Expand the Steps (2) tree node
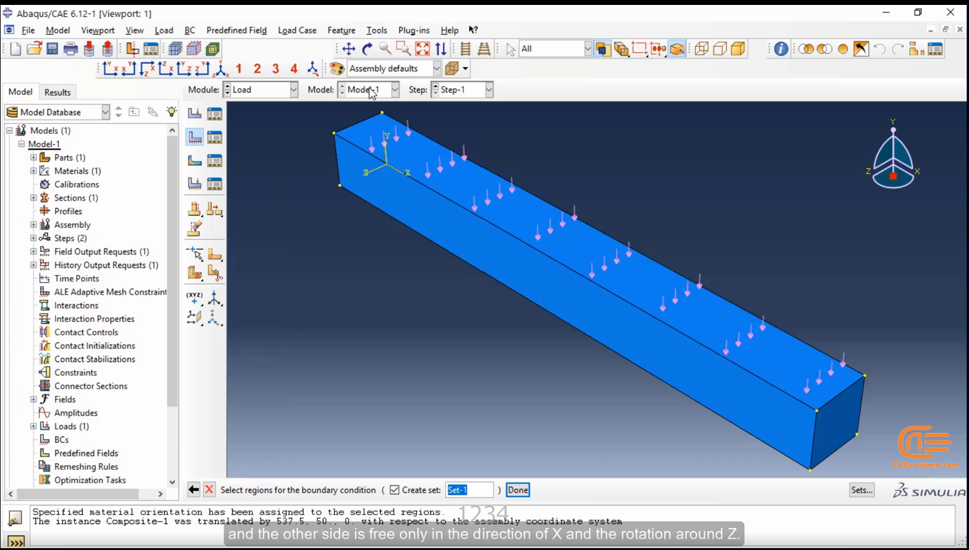 point(33,238)
